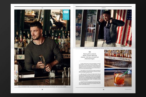
Task: Open the orange cocktail photo
Action: (x=118, y=78)
